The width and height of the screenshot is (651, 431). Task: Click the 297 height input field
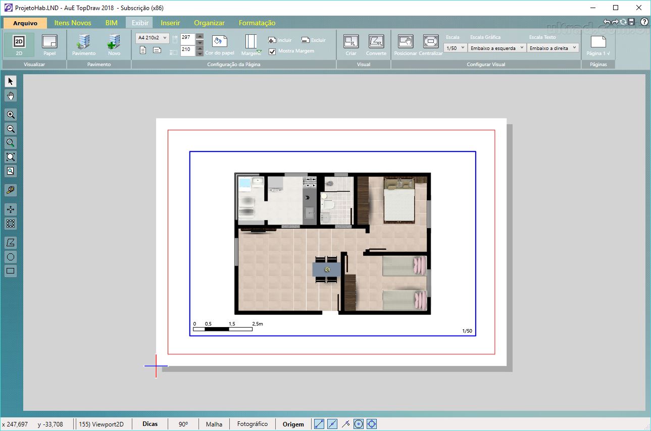pos(188,39)
